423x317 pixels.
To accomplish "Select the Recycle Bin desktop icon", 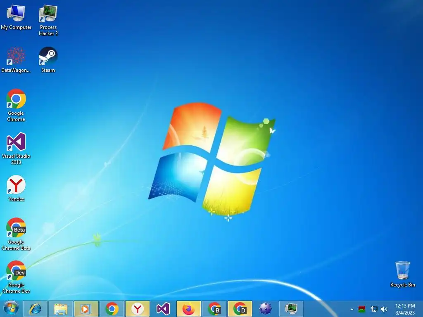I will [x=402, y=274].
